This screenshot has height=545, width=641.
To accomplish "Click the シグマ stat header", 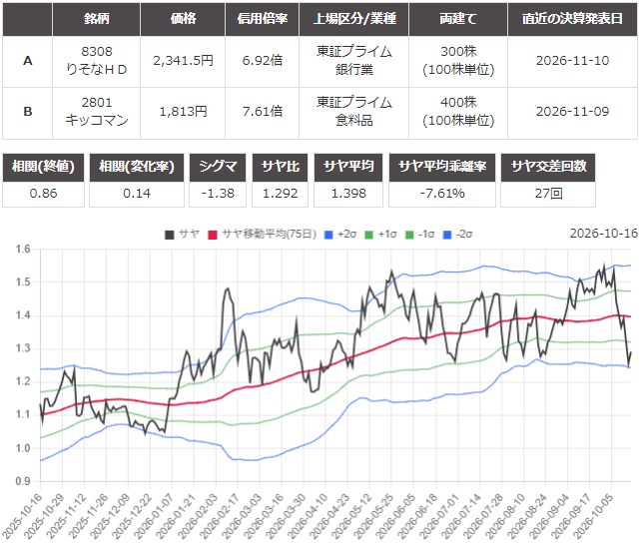I will pyautogui.click(x=218, y=167).
